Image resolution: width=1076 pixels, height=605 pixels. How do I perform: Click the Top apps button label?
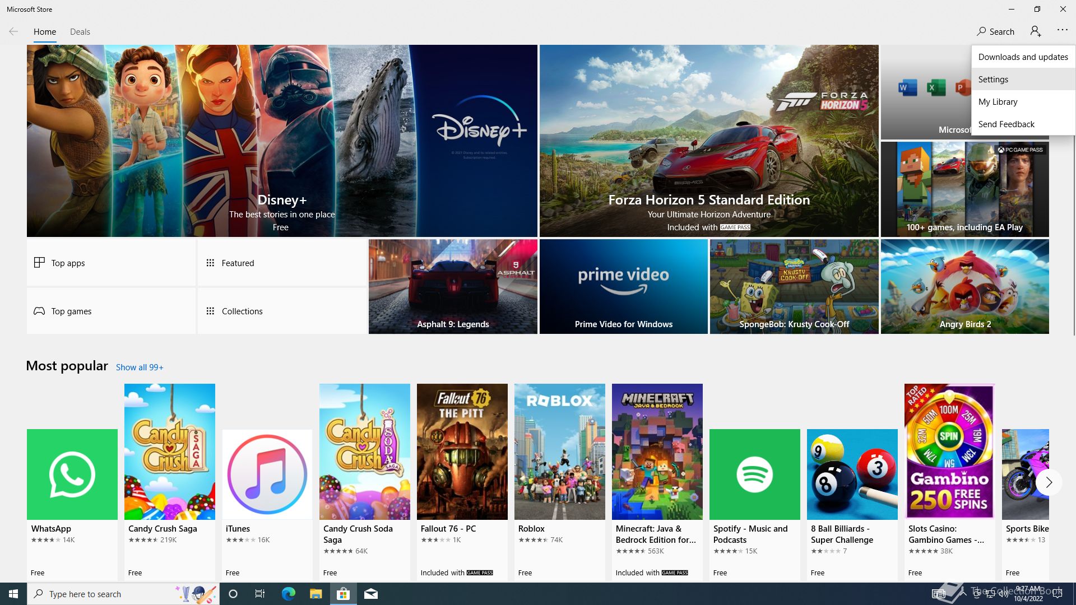68,263
